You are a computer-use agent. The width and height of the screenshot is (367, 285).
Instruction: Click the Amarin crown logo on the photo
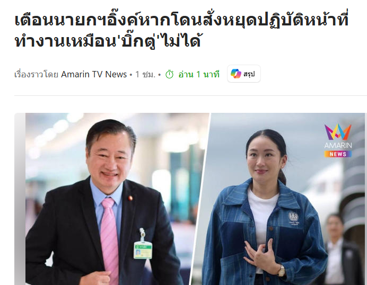click(338, 132)
